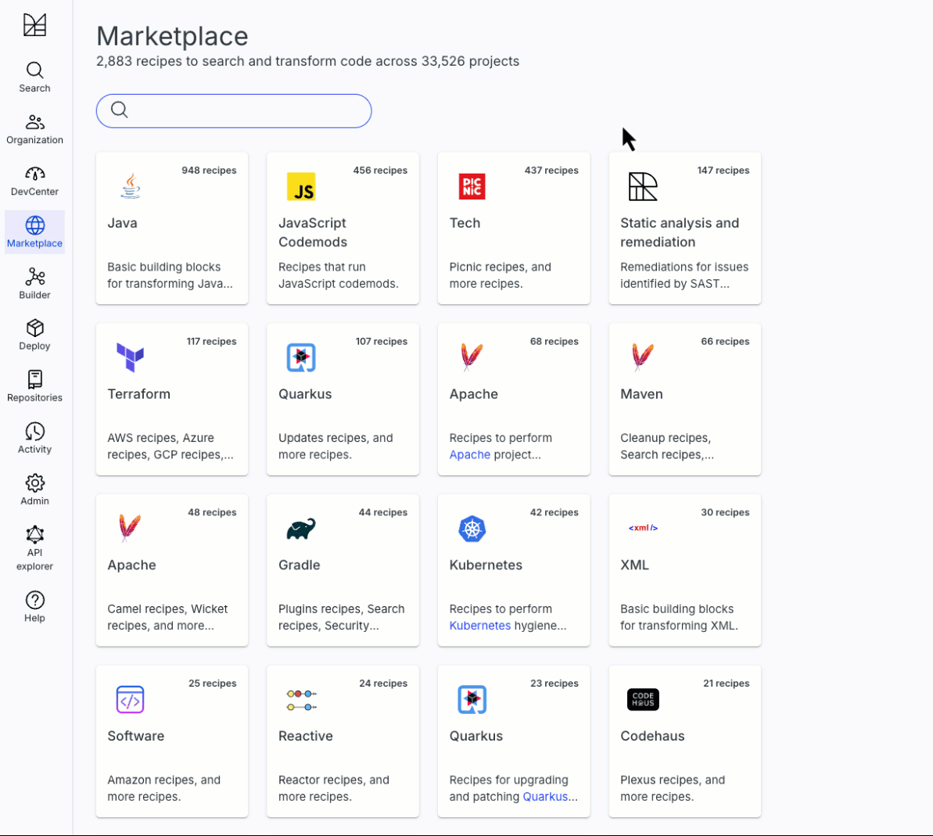
Task: Open the Organization sidebar item
Action: point(34,129)
